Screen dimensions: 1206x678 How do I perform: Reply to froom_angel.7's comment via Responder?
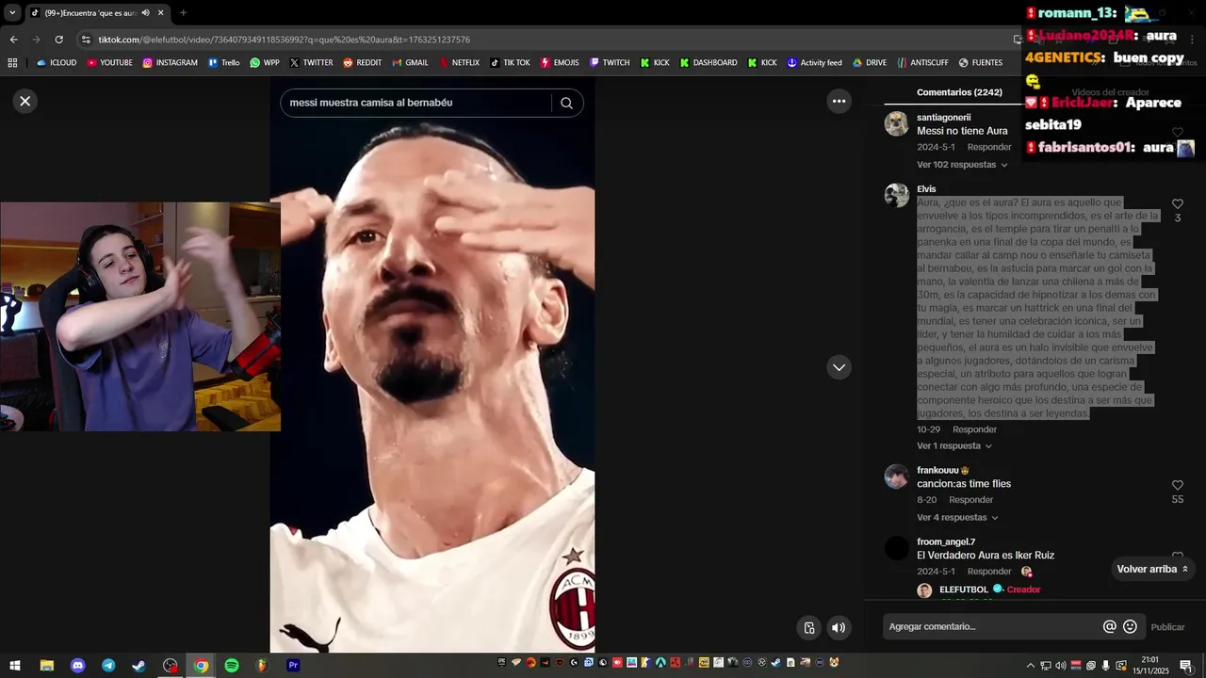tap(989, 572)
